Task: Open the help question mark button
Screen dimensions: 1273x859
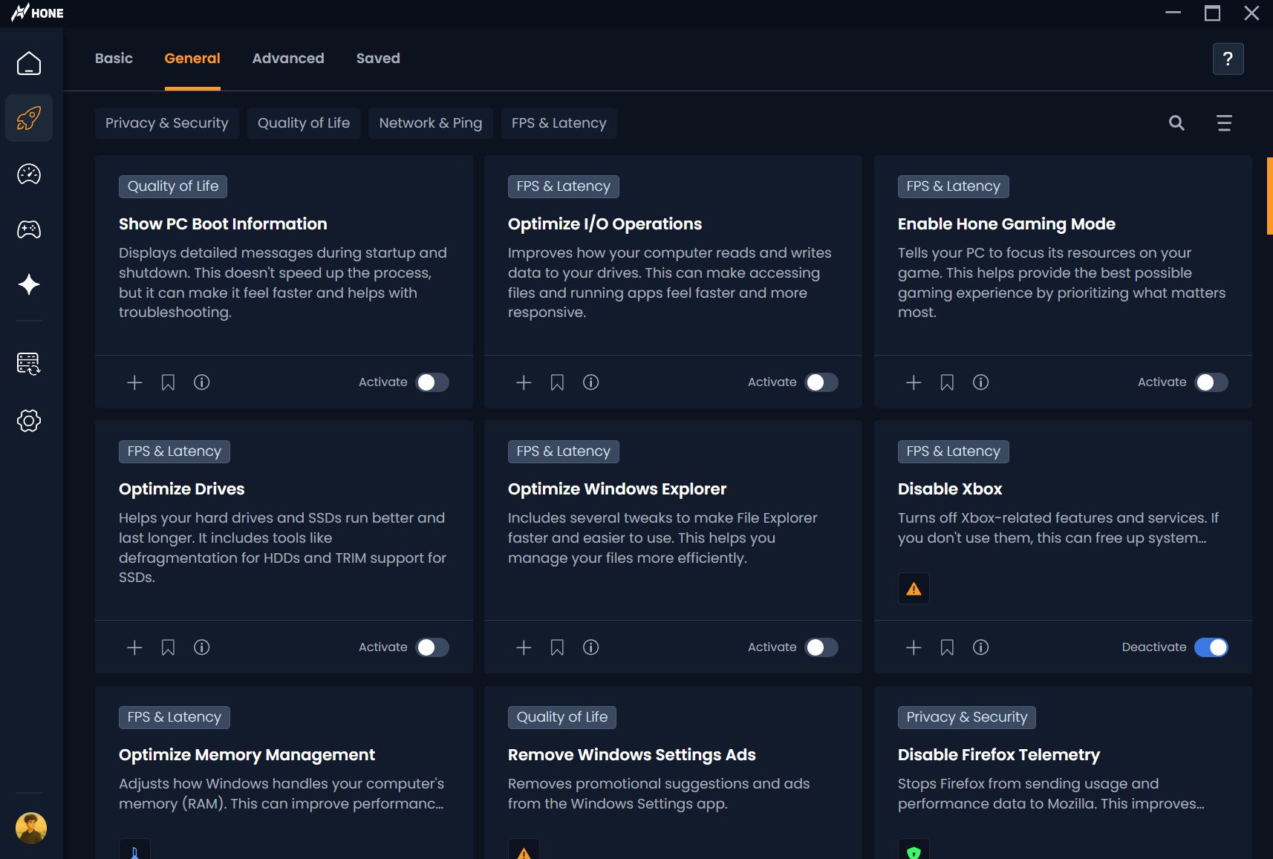Action: [1228, 59]
